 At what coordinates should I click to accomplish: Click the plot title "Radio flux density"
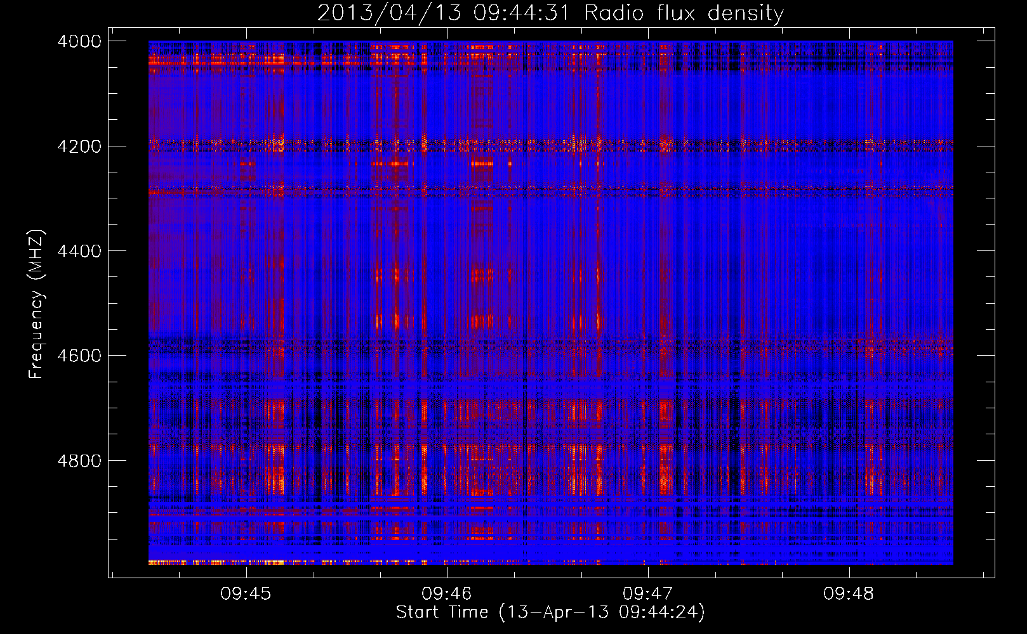click(684, 13)
